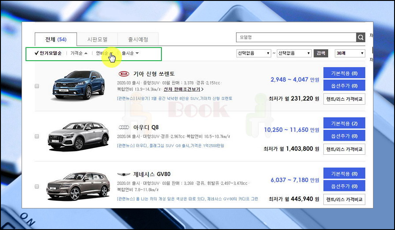
Task: Open the 쏘렌토 related news link
Action: pos(175,99)
